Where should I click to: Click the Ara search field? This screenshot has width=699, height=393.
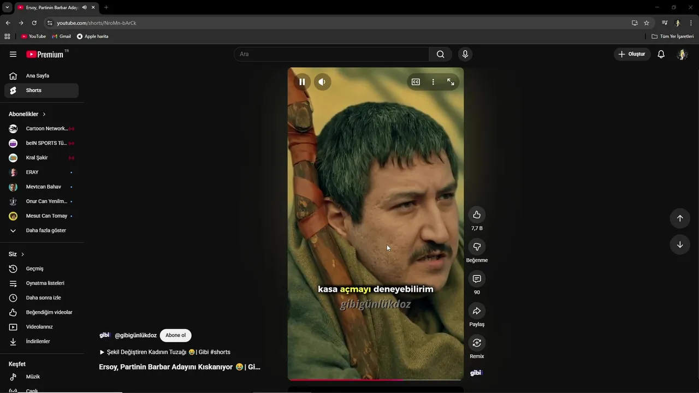pyautogui.click(x=331, y=54)
